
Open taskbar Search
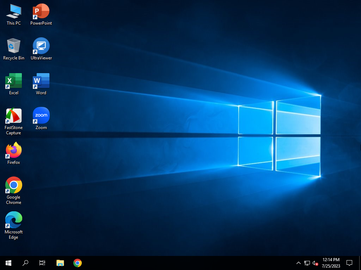[25, 263]
